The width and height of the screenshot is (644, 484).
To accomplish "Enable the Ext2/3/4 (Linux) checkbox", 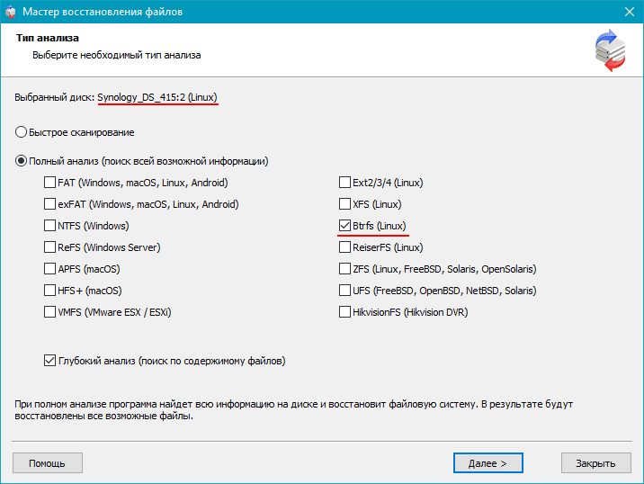I will 344,183.
